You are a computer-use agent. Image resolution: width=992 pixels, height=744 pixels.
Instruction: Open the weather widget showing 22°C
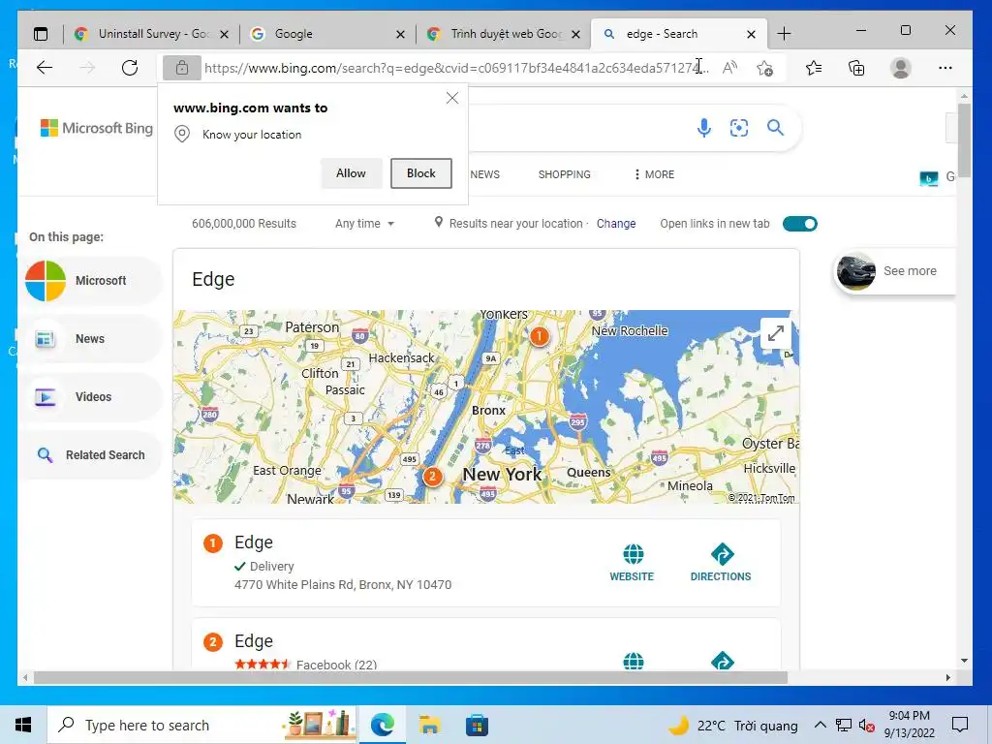coord(732,725)
